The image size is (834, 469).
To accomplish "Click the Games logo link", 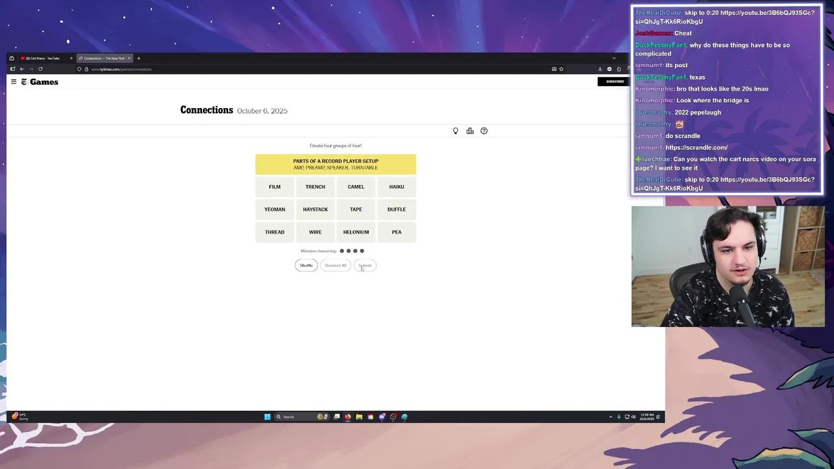I will pyautogui.click(x=40, y=81).
